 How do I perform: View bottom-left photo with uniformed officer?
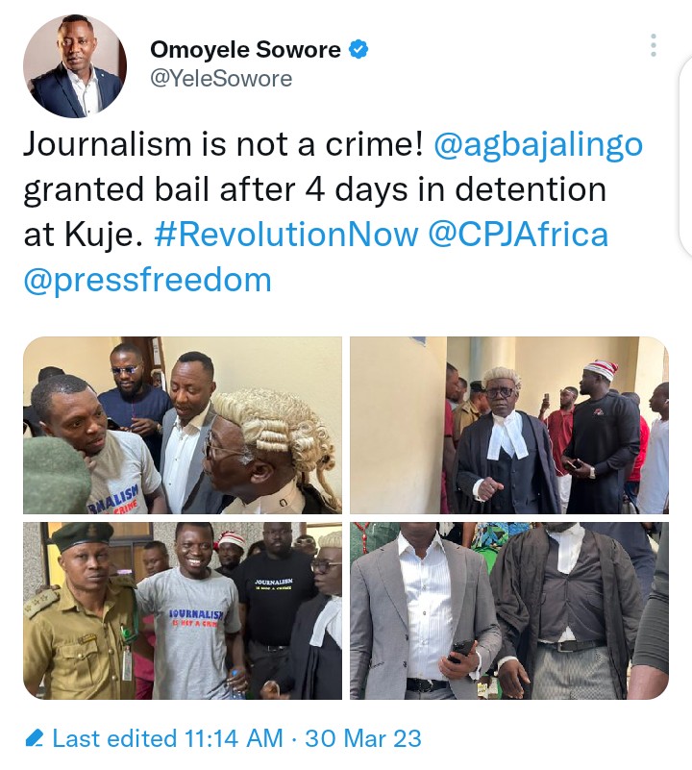pyautogui.click(x=183, y=610)
